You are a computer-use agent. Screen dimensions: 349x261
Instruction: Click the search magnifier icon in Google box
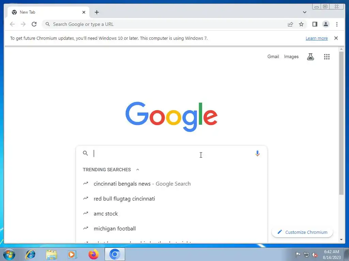tap(85, 153)
